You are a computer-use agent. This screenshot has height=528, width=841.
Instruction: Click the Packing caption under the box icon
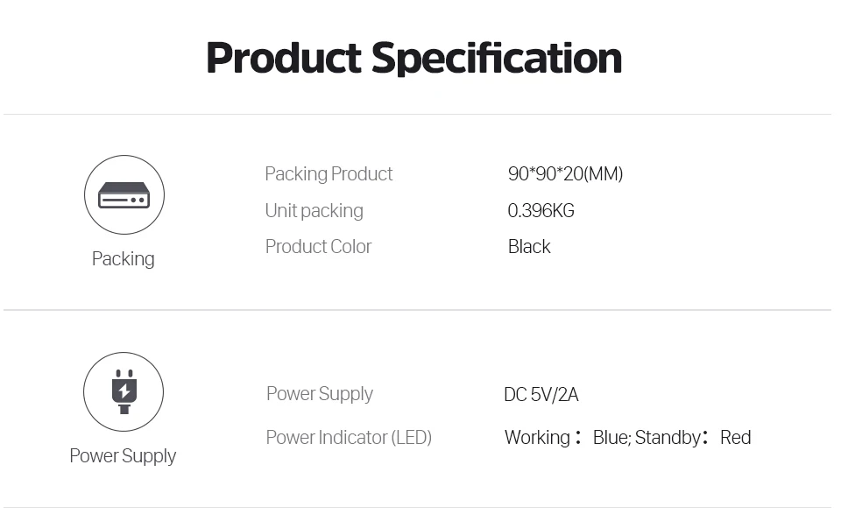(123, 259)
